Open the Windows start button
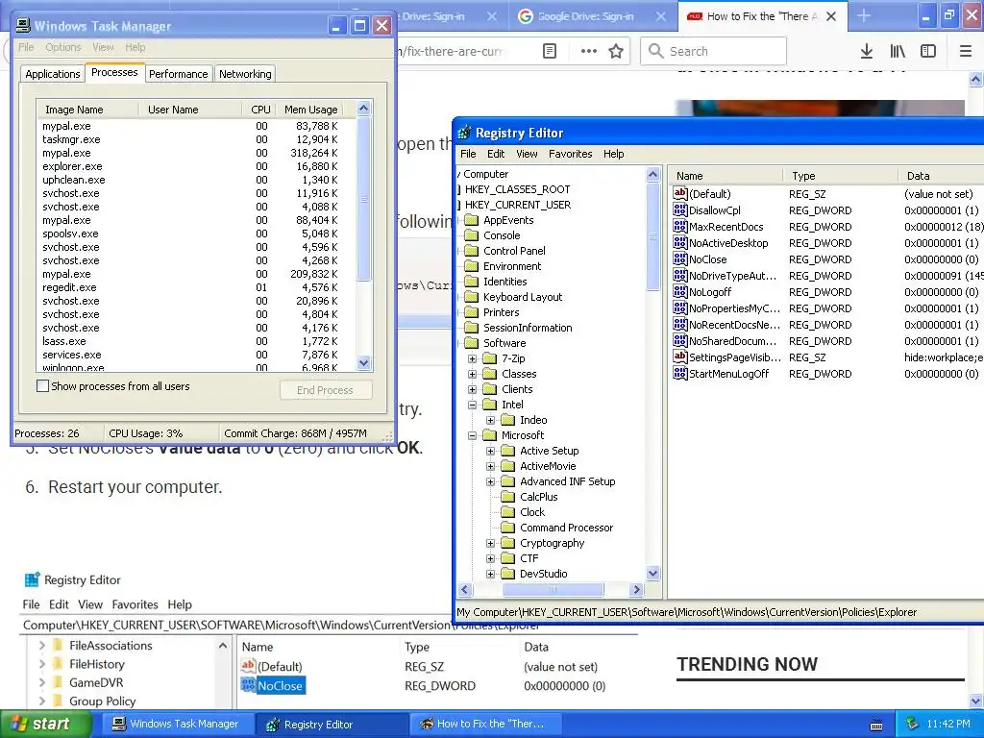Viewport: 984px width, 738px height. click(45, 725)
